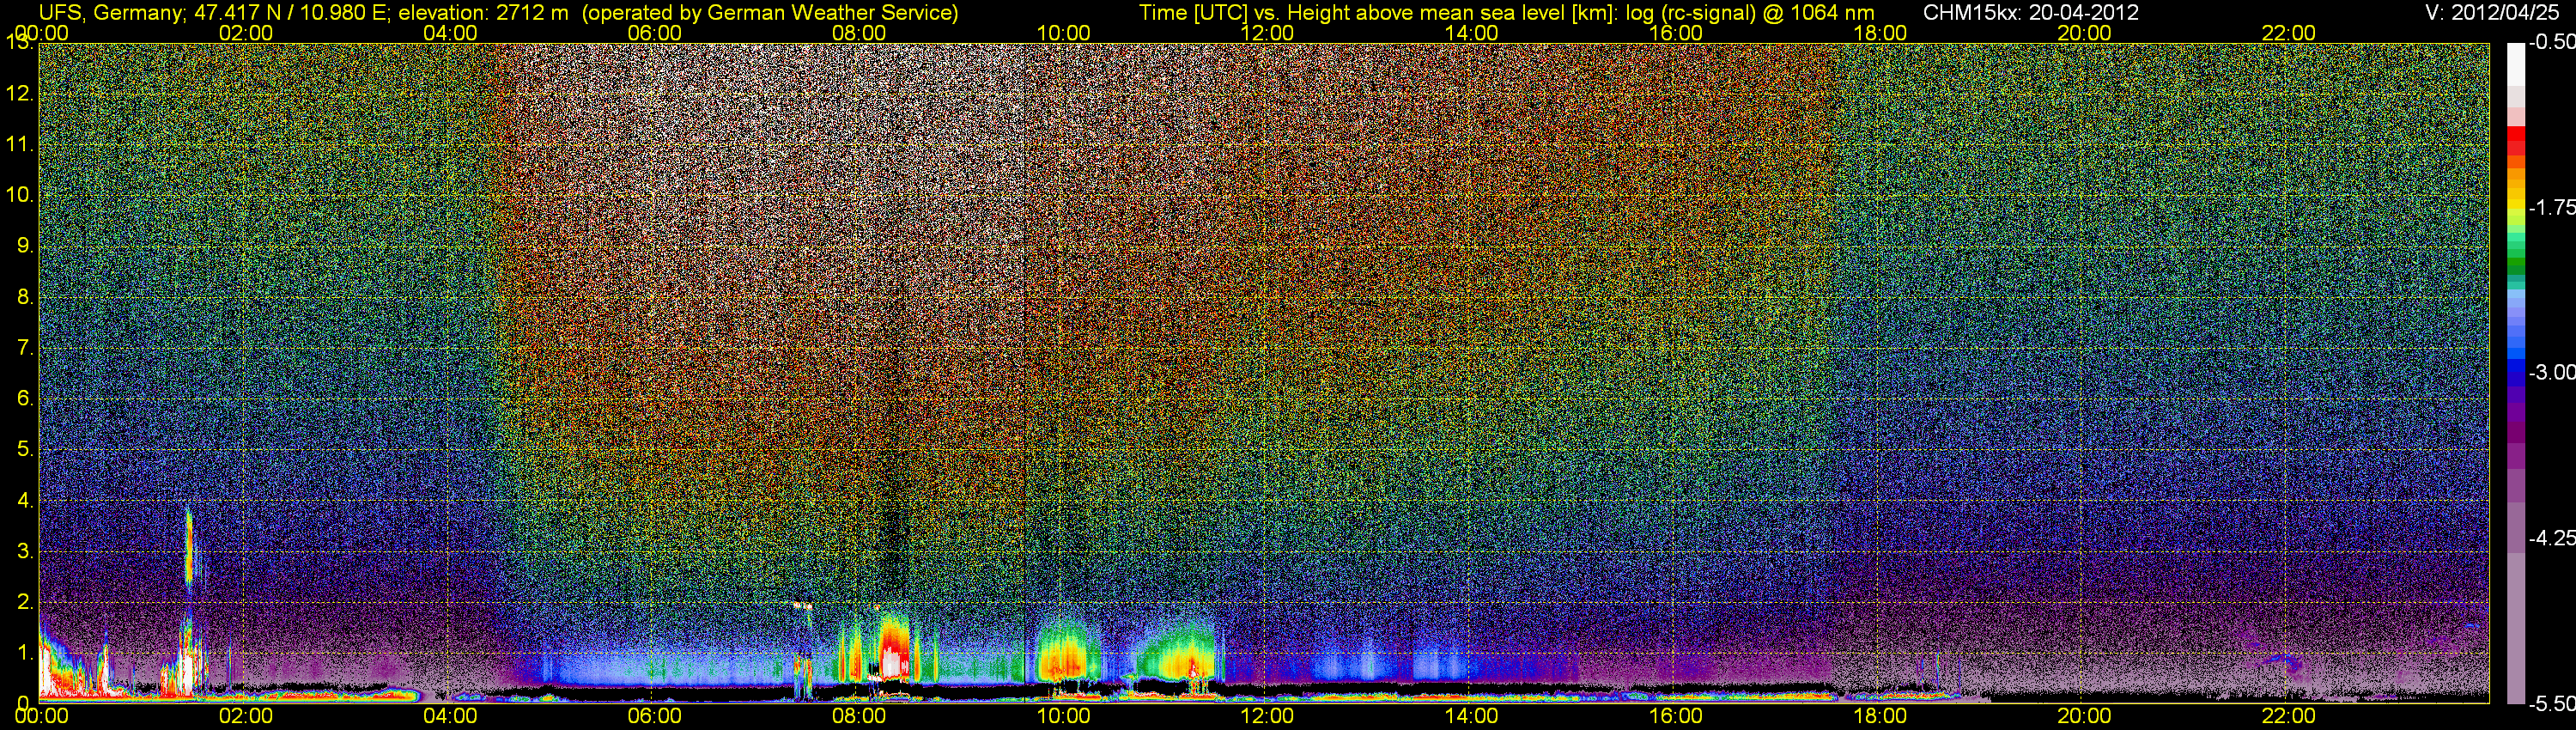
Task: Click the 06:00 label below the plot
Action: coord(655,716)
